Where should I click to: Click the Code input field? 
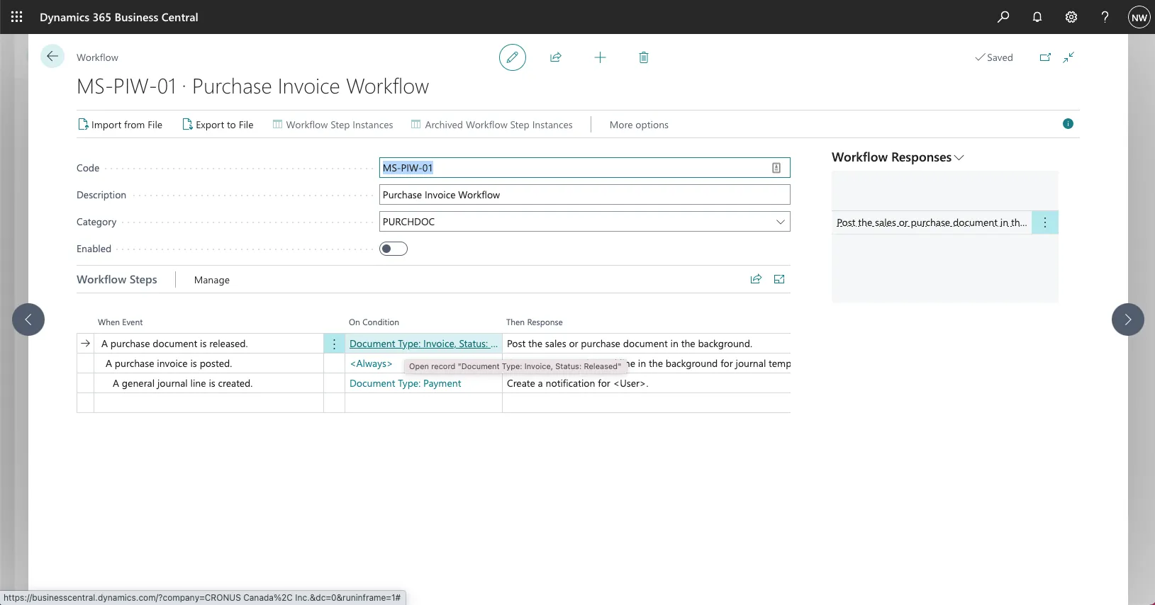pos(585,168)
